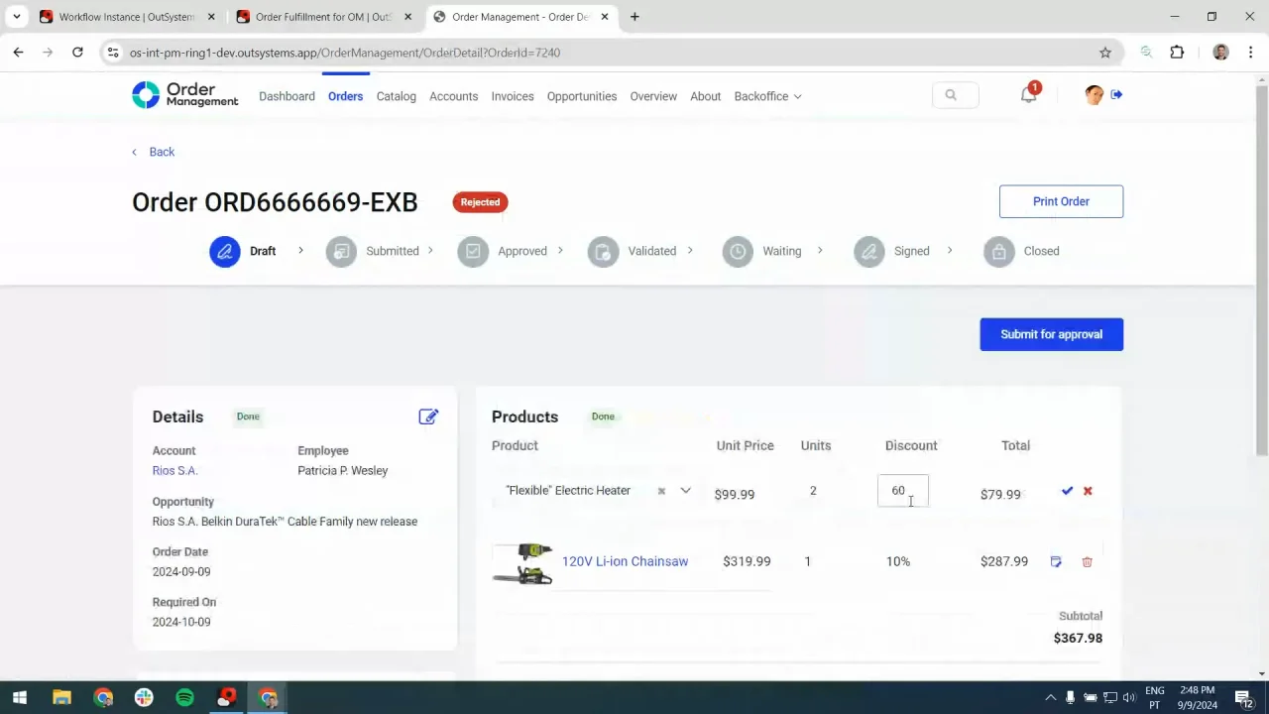Click the Rejected status badge
This screenshot has width=1269, height=714.
point(480,202)
